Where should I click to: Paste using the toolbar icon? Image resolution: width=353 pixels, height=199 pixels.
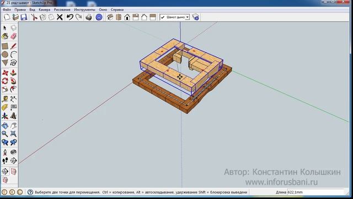click(51, 17)
